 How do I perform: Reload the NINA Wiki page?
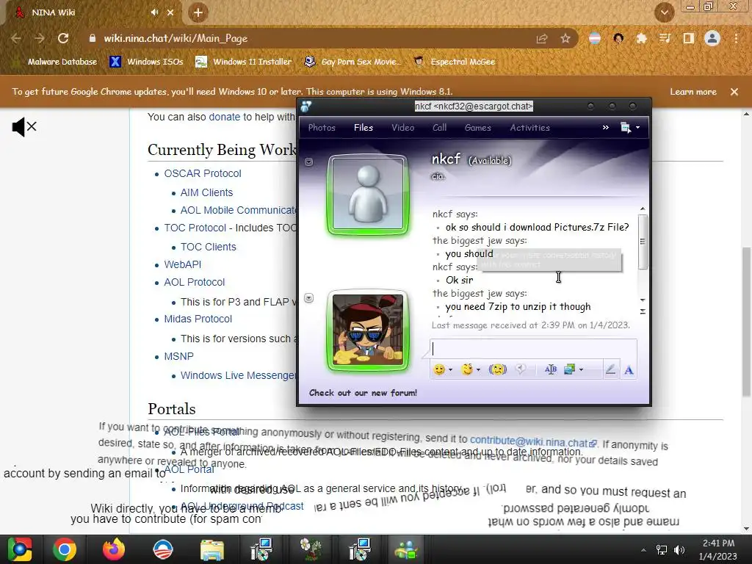tap(63, 38)
